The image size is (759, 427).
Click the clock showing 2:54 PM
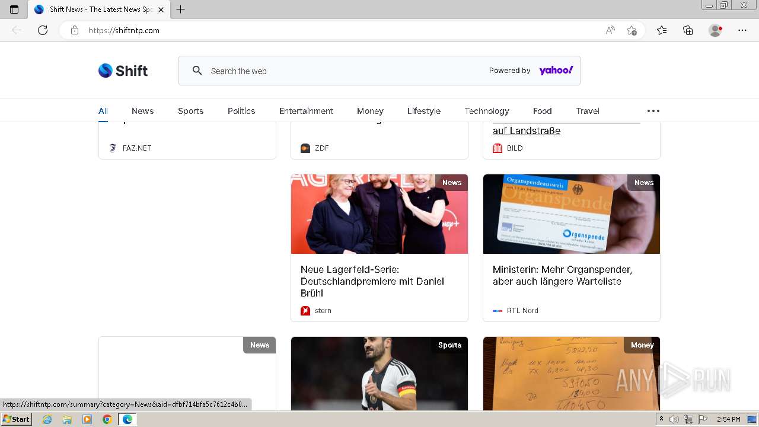728,419
